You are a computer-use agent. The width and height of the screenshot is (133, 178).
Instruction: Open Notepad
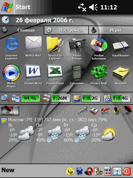point(121,75)
